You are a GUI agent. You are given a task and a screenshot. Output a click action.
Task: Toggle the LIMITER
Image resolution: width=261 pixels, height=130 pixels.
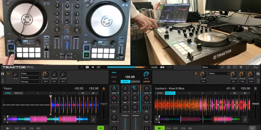pos(146,82)
